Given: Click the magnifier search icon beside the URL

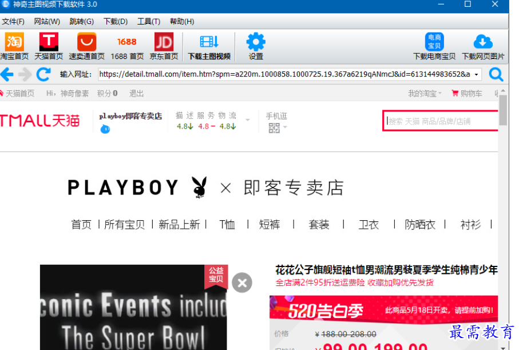Looking at the screenshot, I should (x=496, y=74).
